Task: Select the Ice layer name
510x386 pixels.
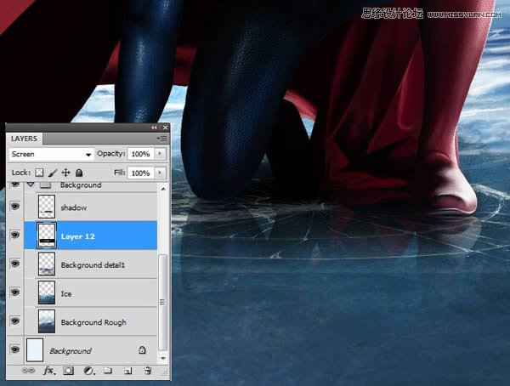Action: (x=66, y=294)
